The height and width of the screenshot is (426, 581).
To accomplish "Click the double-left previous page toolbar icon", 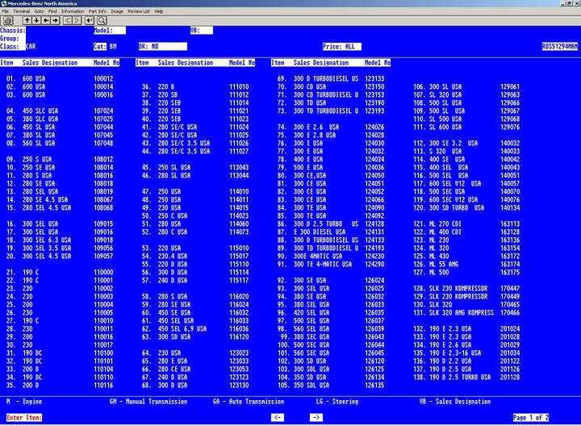I will pyautogui.click(x=67, y=20).
